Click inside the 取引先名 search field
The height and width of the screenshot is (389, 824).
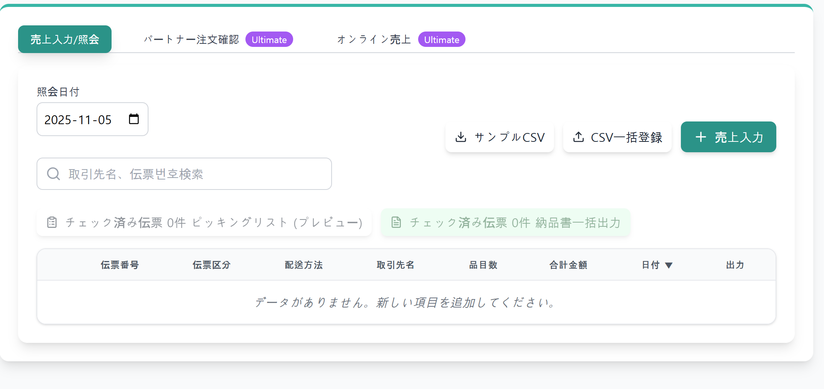184,174
